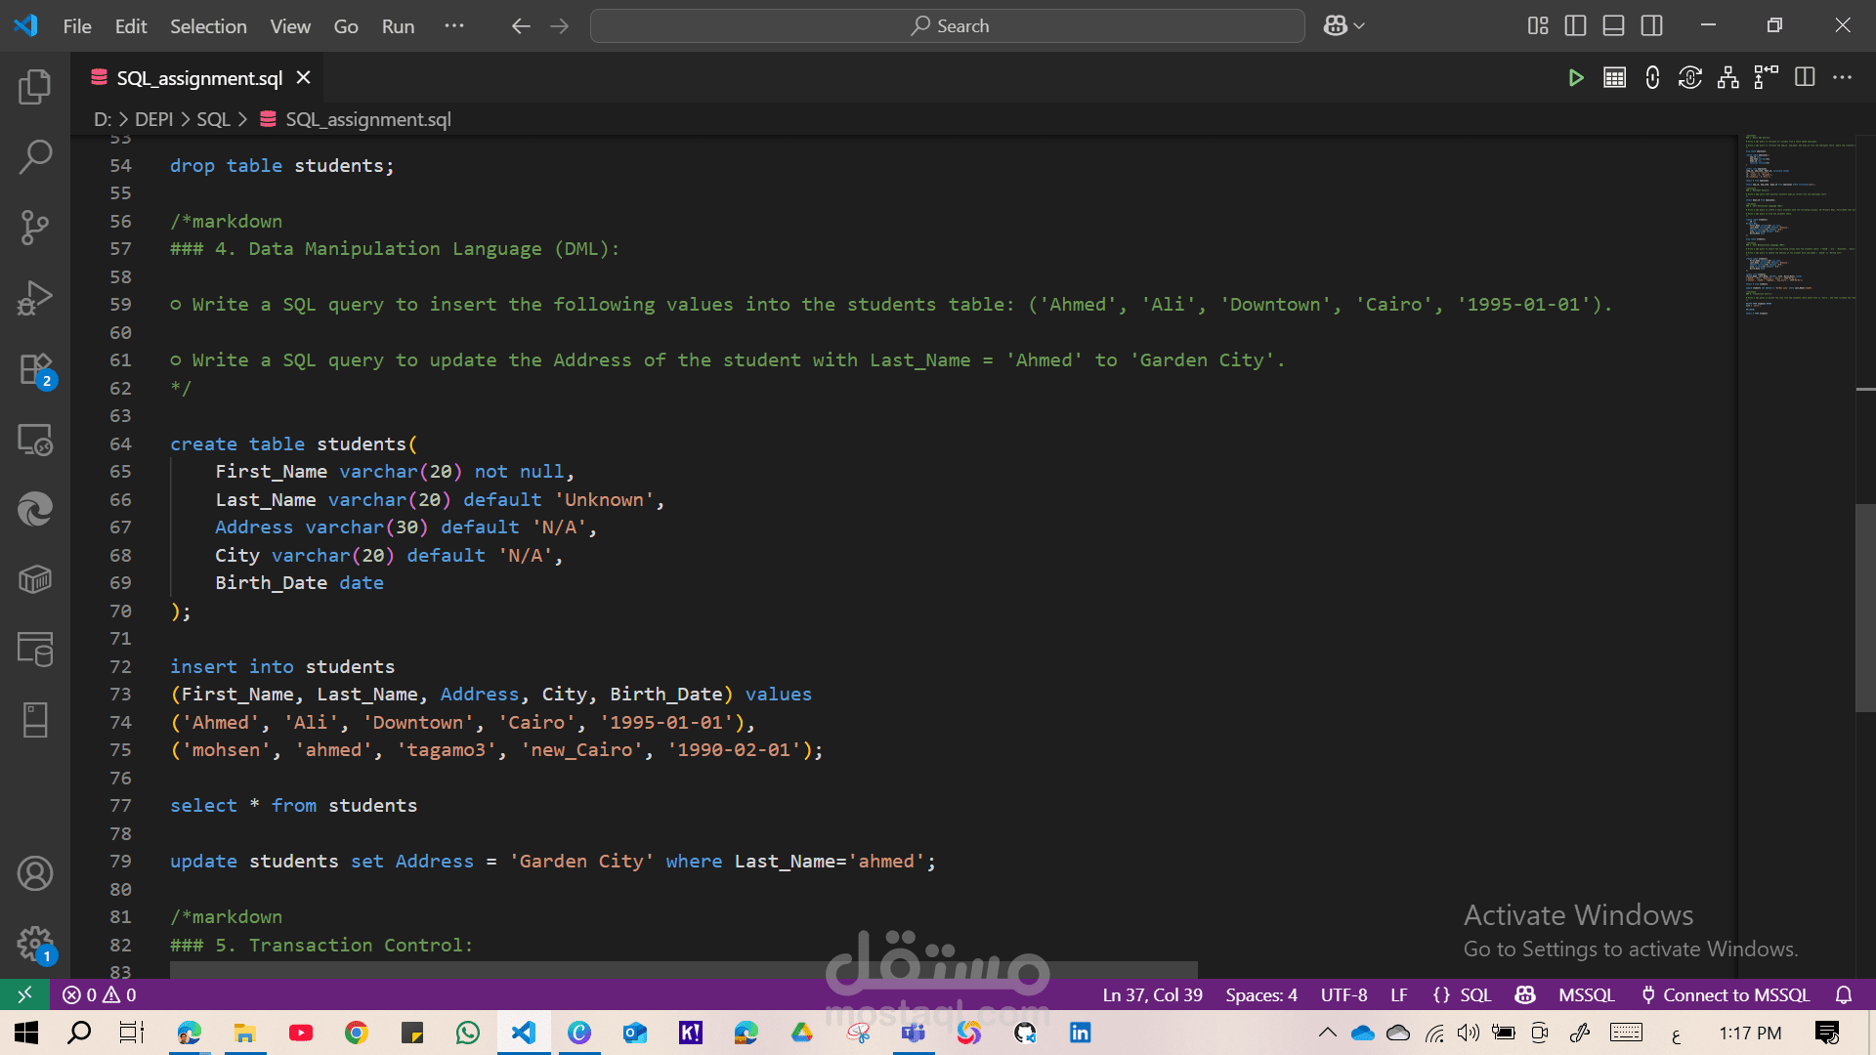Toggle the Secondary Side Bar layout button
Image resolution: width=1876 pixels, height=1055 pixels.
click(1651, 26)
